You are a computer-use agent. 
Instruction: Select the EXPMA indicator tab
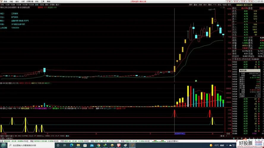tap(25, 136)
